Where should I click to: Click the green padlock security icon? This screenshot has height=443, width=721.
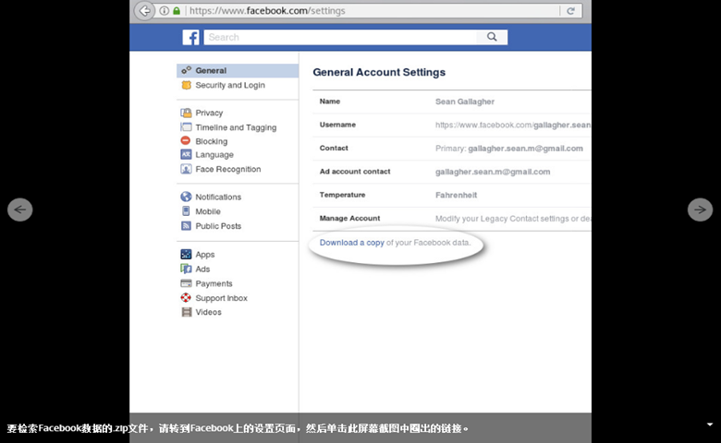177,10
